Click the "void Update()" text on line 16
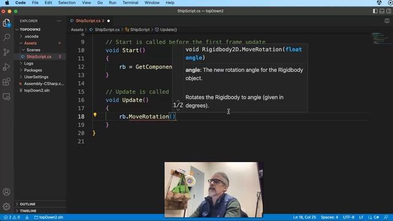This screenshot has width=393, height=221. click(x=127, y=100)
